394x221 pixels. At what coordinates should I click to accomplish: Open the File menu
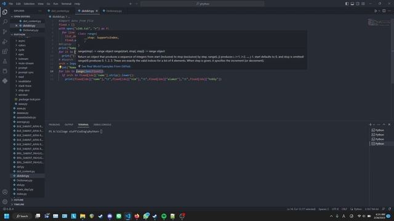point(11,4)
